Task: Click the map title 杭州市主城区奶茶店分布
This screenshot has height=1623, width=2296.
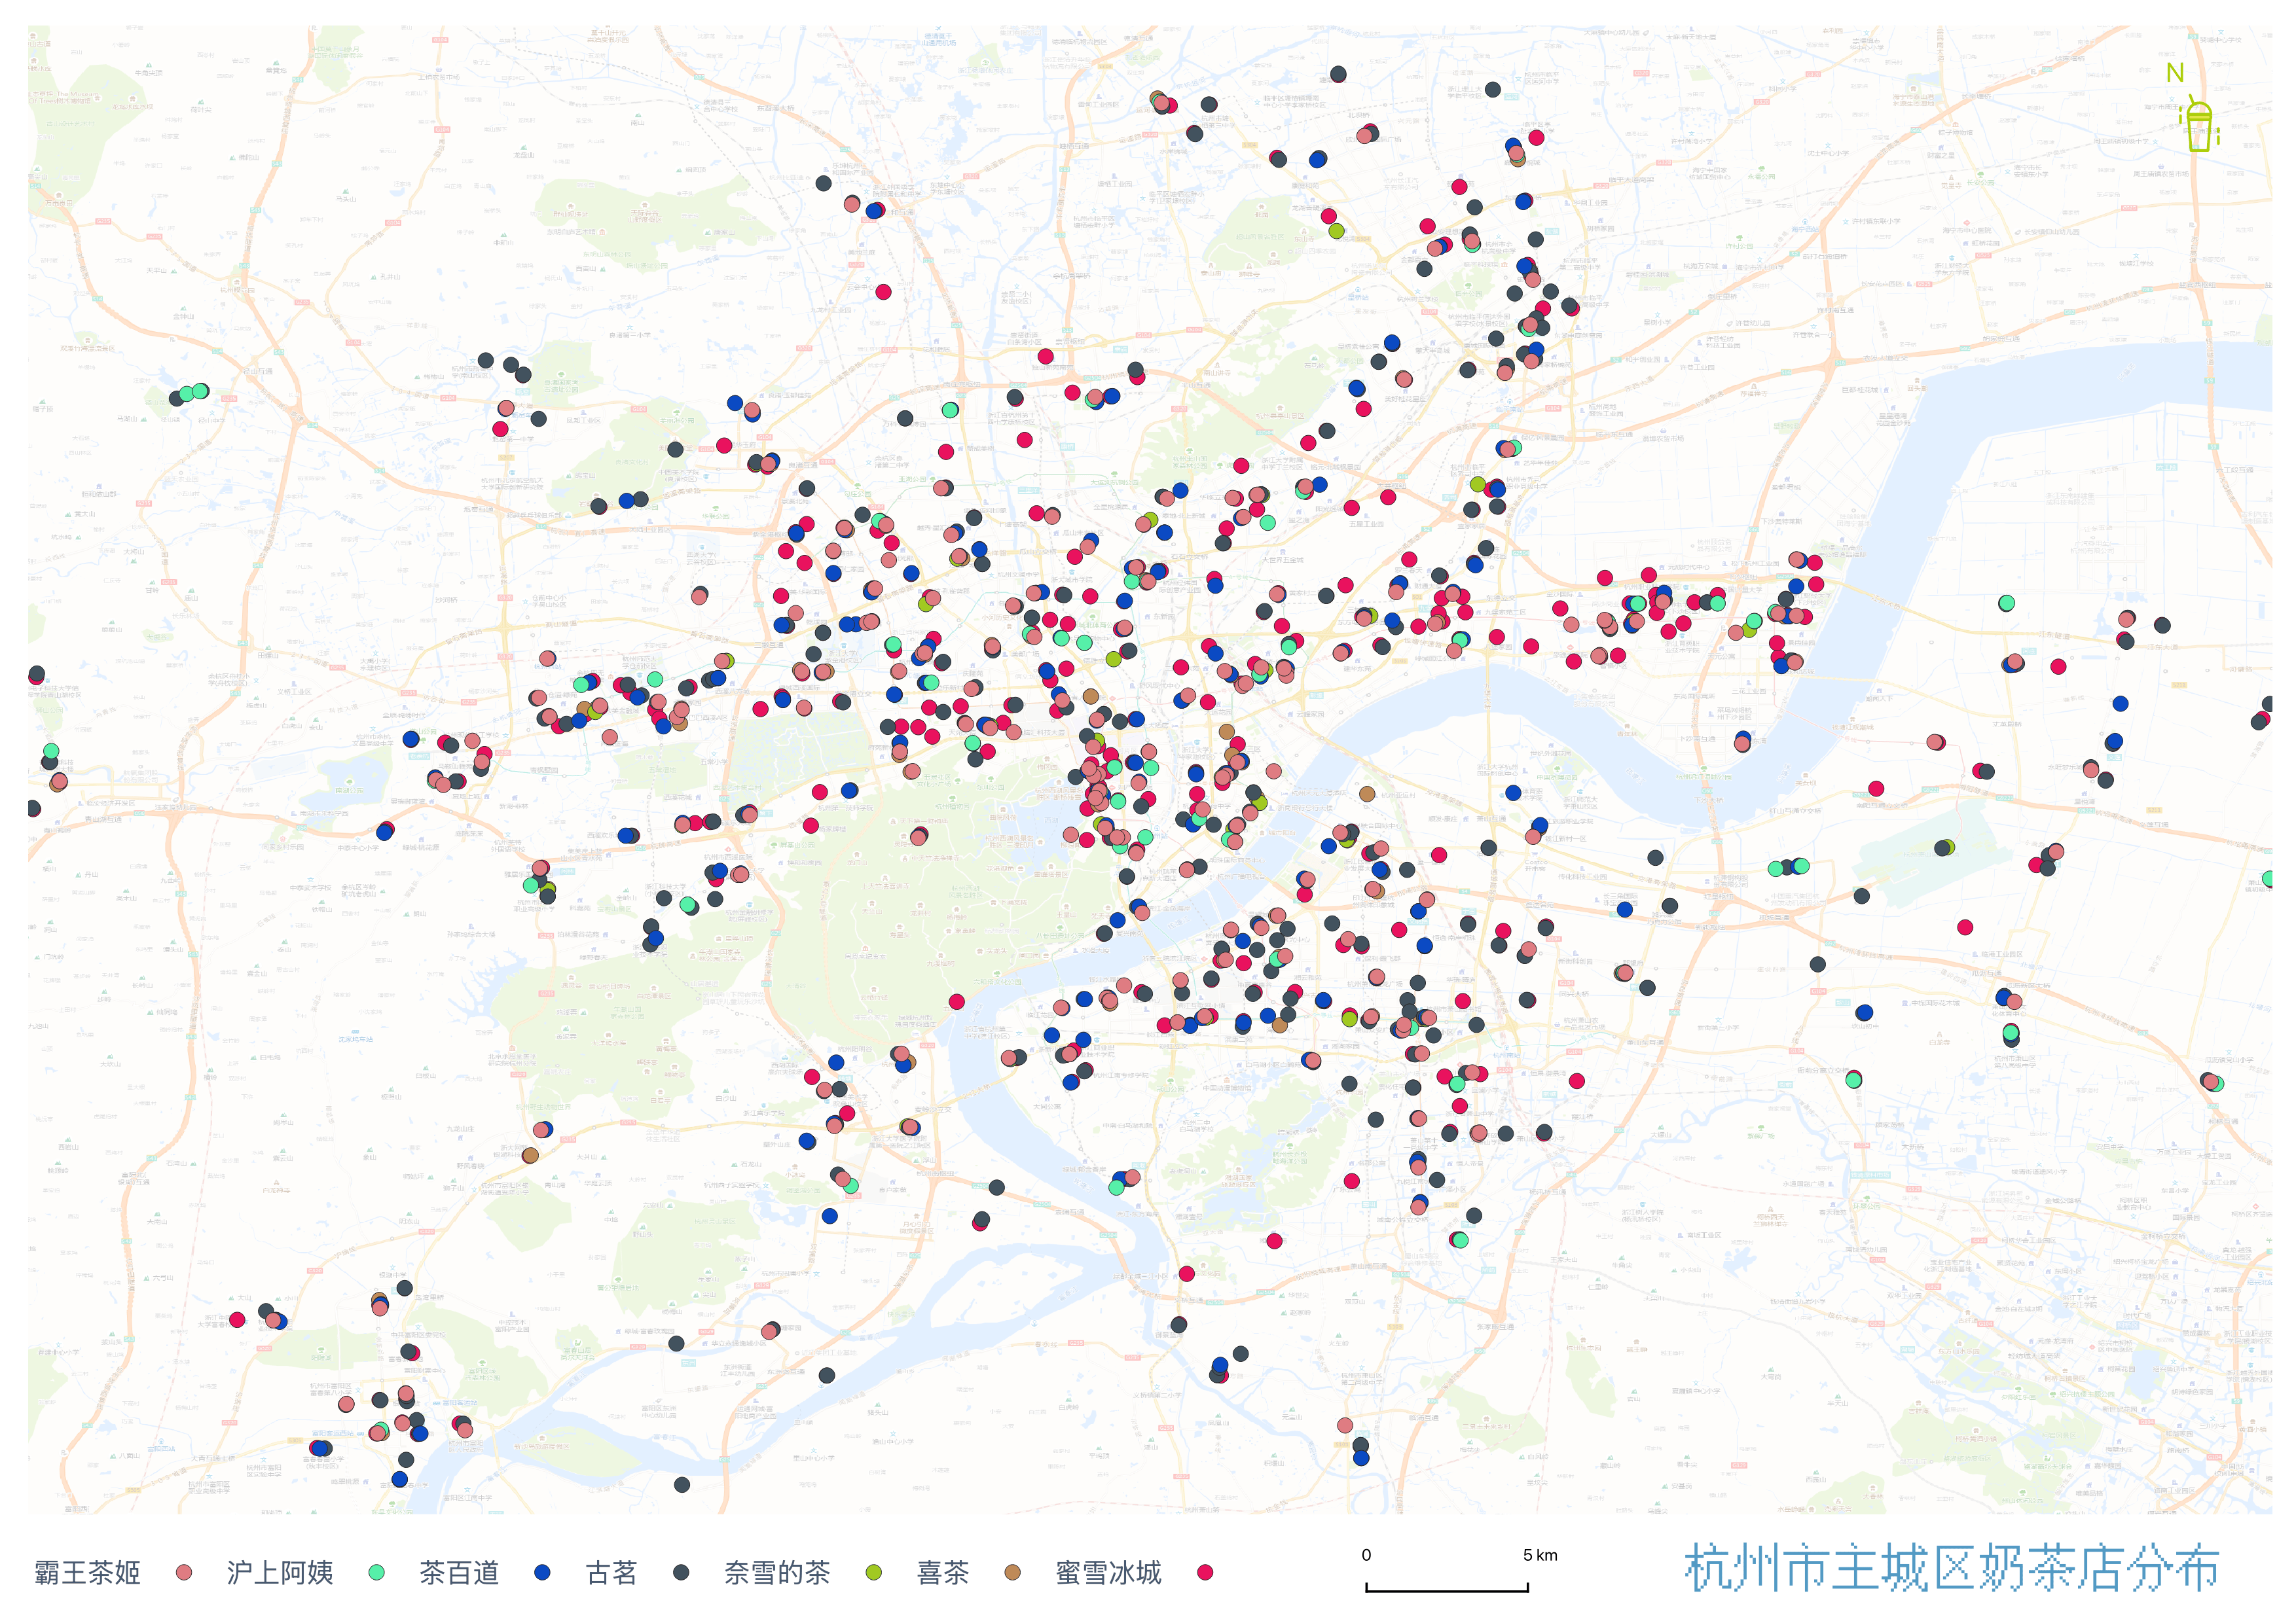Action: pyautogui.click(x=1951, y=1568)
